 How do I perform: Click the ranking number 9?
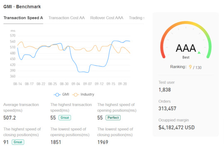coord(190,67)
